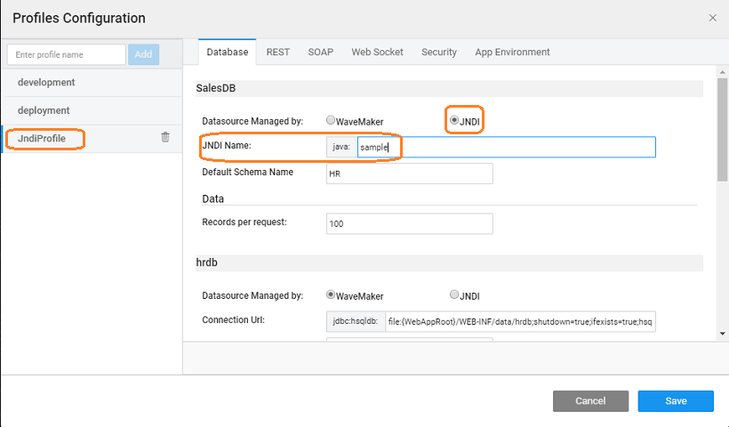The width and height of the screenshot is (729, 427).
Task: Select JNDI radio for SalesDB datasource
Action: point(453,120)
